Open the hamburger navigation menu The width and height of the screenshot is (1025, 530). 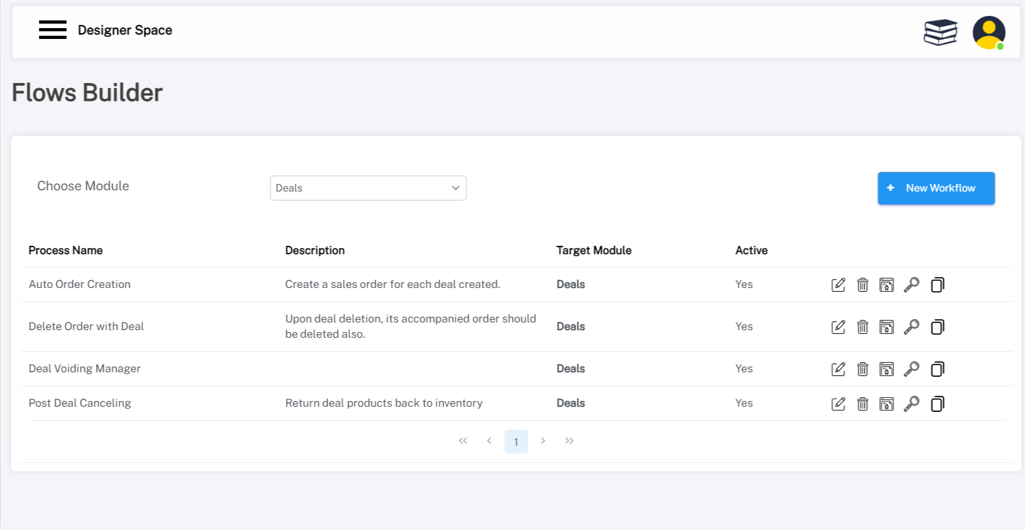click(52, 30)
